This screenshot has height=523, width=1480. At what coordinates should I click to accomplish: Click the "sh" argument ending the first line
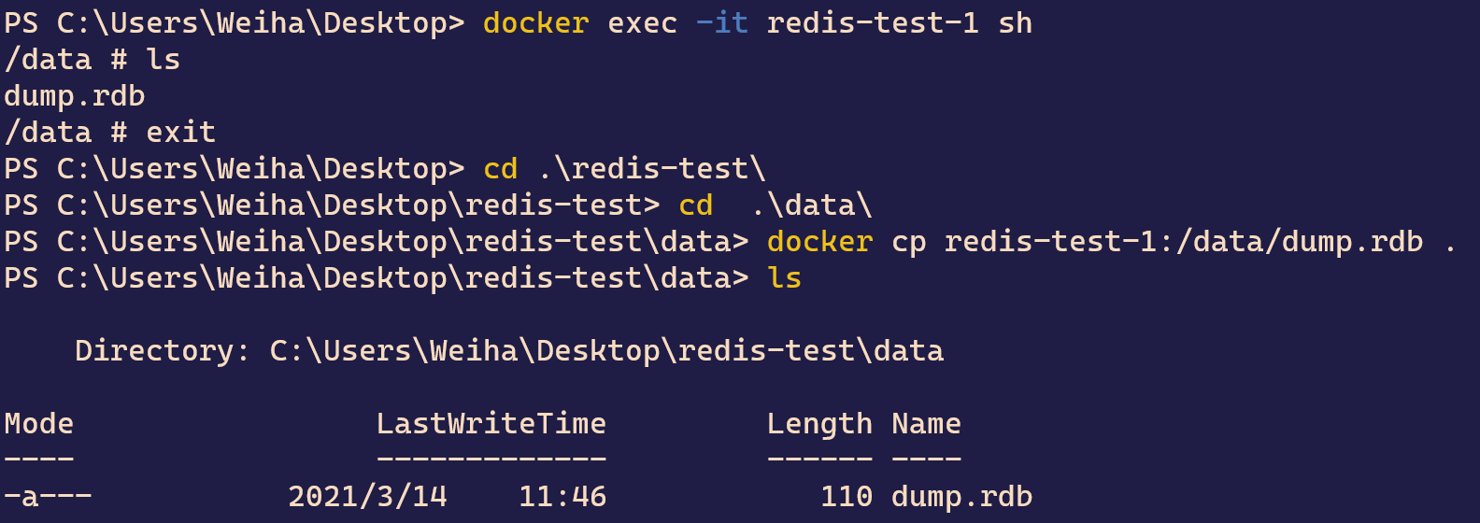[1016, 23]
